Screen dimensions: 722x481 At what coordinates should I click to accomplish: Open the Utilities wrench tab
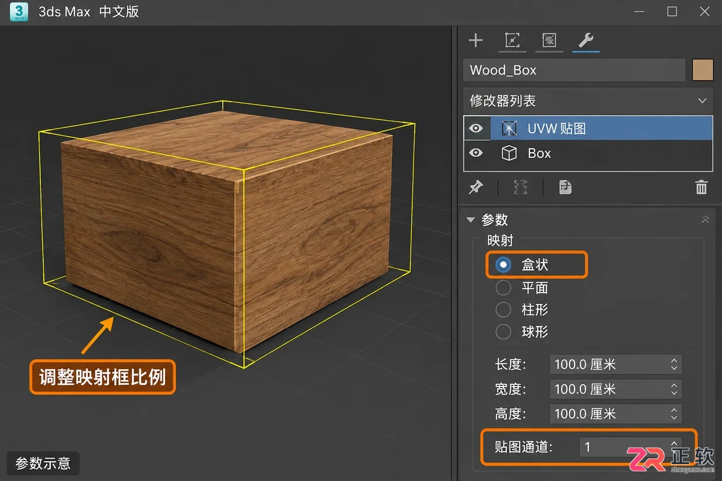point(586,40)
